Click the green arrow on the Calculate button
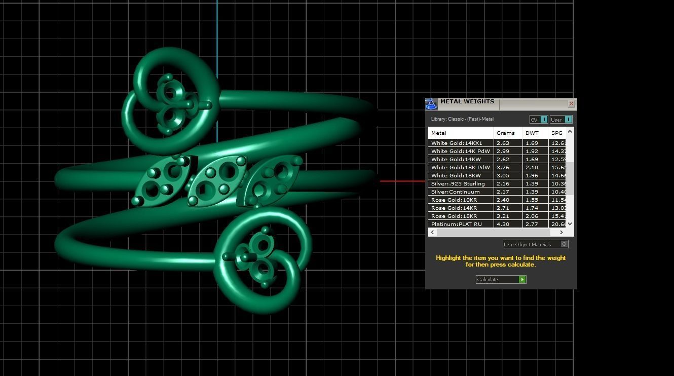This screenshot has width=674, height=376. click(522, 279)
